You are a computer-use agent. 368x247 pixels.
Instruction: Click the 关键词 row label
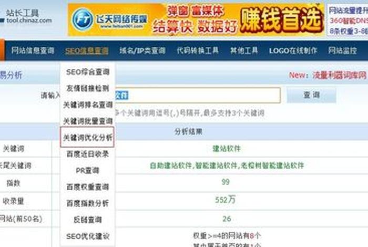point(14,149)
